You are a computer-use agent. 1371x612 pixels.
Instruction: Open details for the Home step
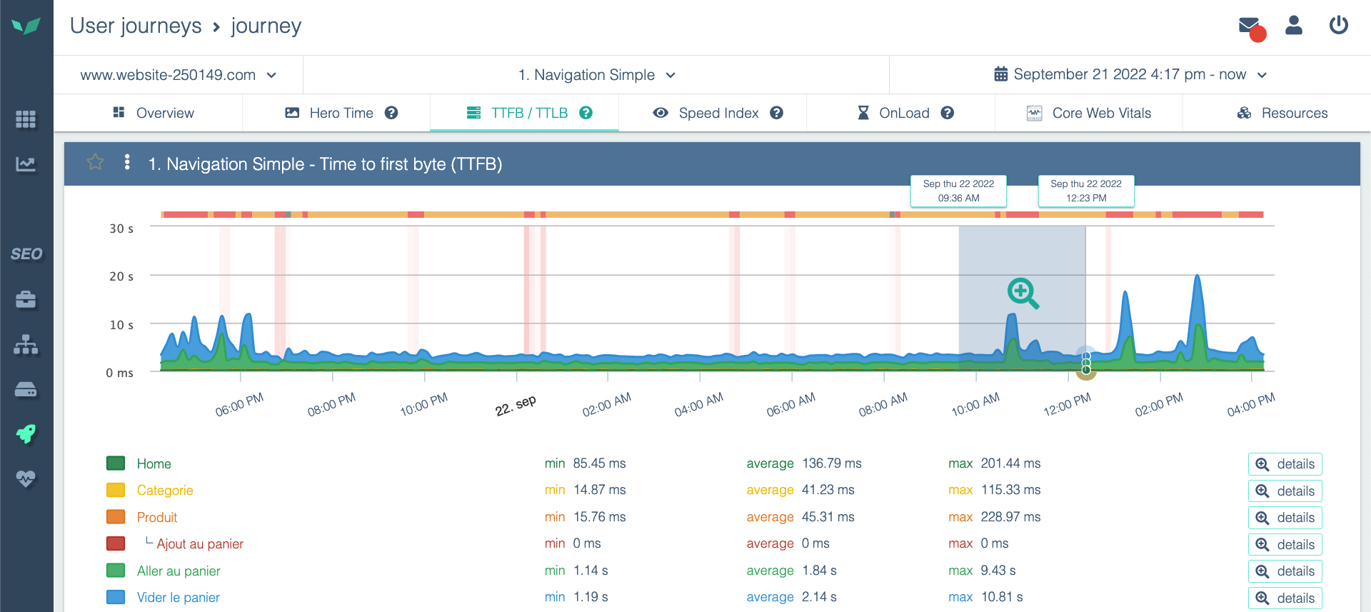[x=1285, y=464]
